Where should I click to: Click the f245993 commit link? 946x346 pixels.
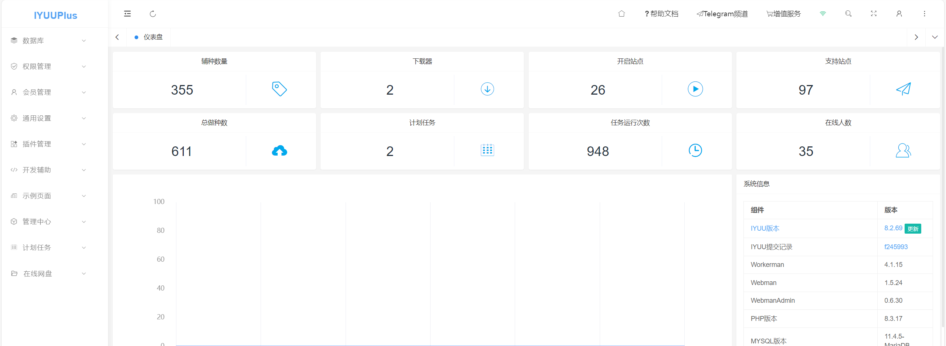pyautogui.click(x=896, y=247)
